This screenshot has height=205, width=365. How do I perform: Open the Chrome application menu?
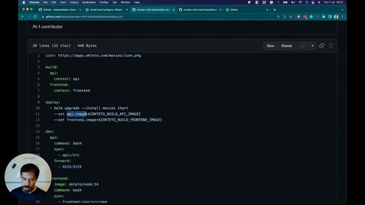click(x=34, y=2)
